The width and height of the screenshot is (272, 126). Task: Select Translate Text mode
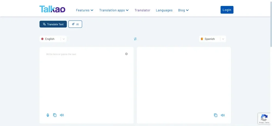pyautogui.click(x=53, y=24)
